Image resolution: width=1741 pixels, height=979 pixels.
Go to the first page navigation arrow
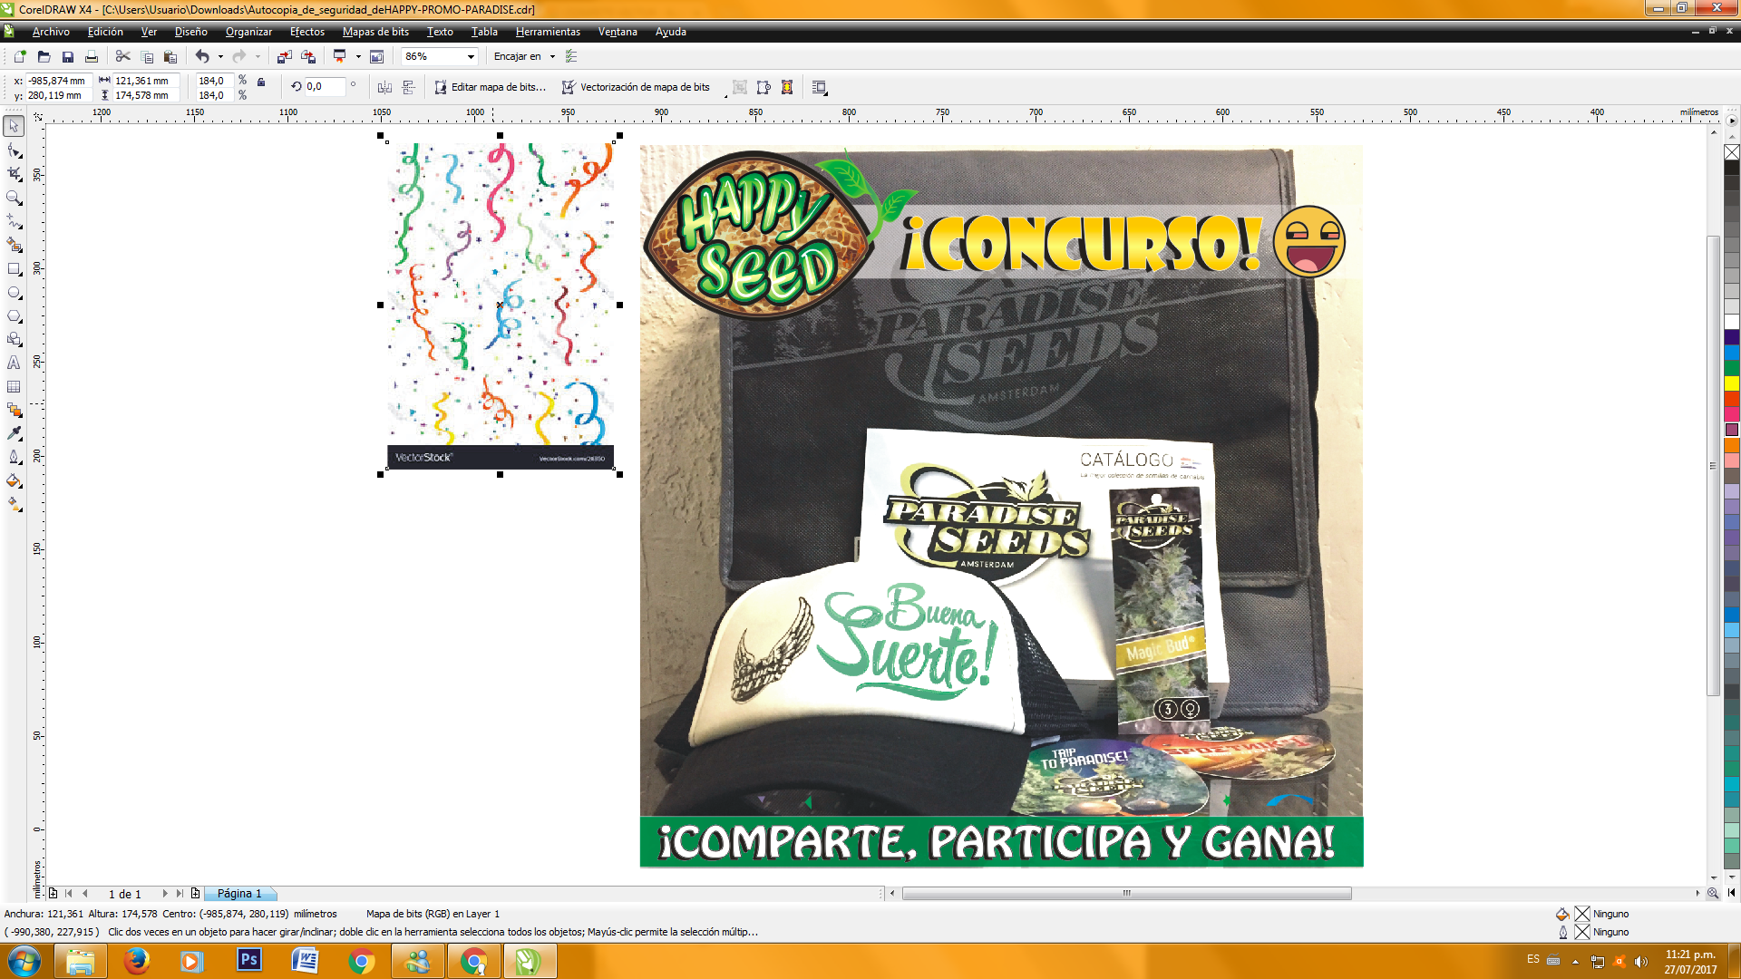tap(69, 893)
